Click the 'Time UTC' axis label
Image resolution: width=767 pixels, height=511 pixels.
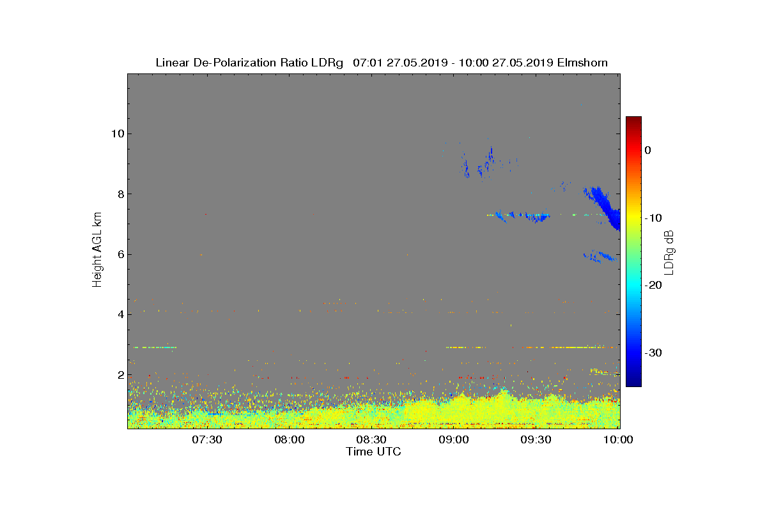[x=374, y=452]
